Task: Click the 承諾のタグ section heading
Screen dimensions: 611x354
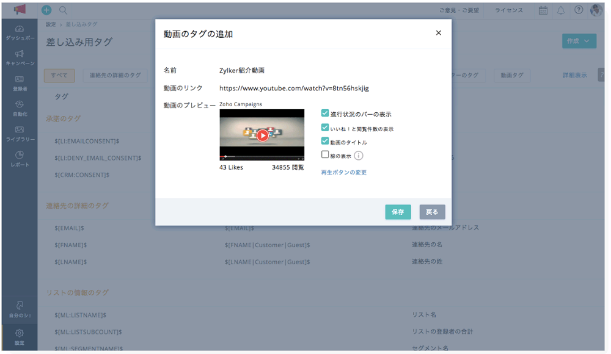Action: [63, 118]
